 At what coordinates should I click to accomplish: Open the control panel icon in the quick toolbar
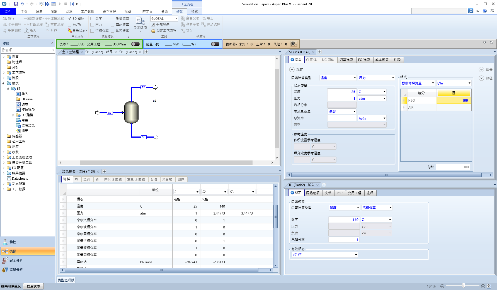(54, 4)
